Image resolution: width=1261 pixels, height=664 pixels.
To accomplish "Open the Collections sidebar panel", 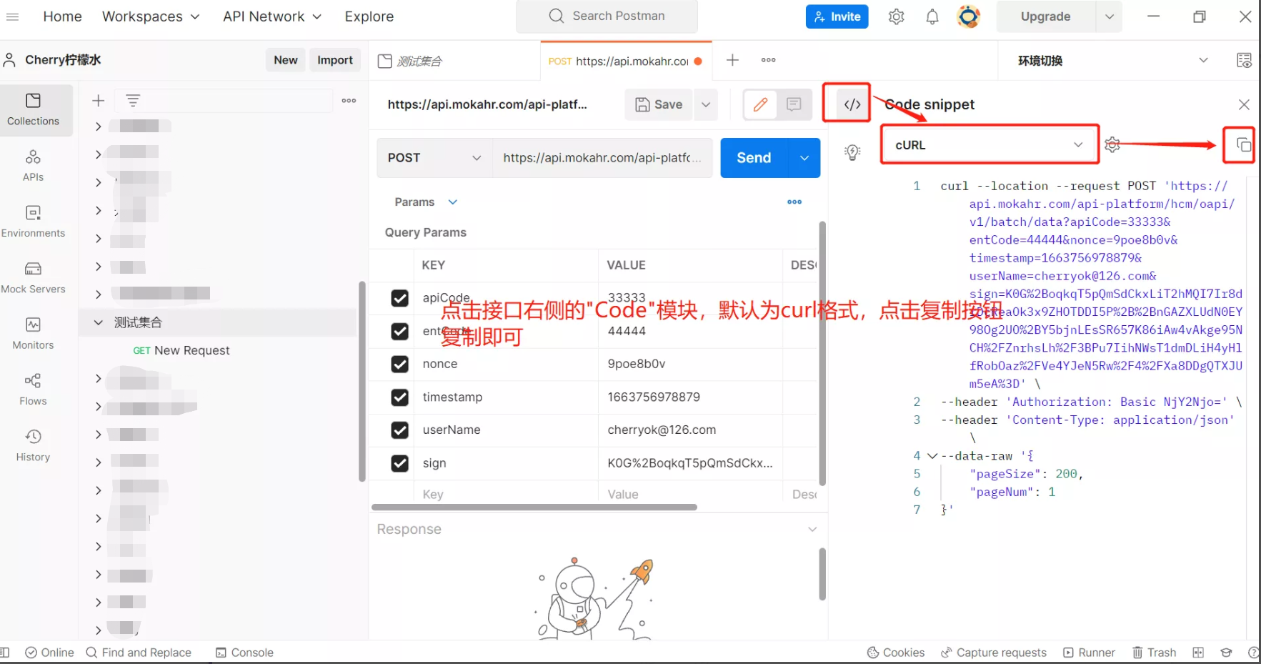I will [34, 110].
